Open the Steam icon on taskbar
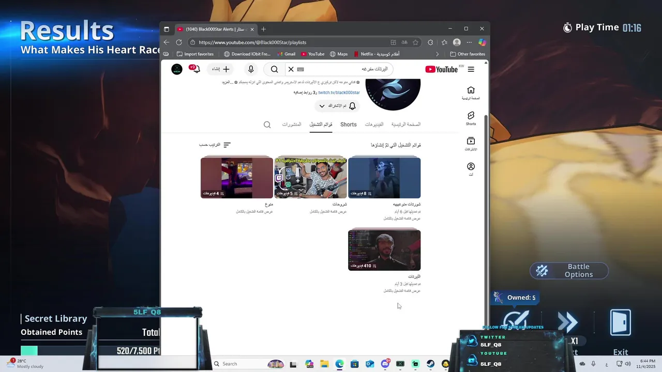 point(430,364)
